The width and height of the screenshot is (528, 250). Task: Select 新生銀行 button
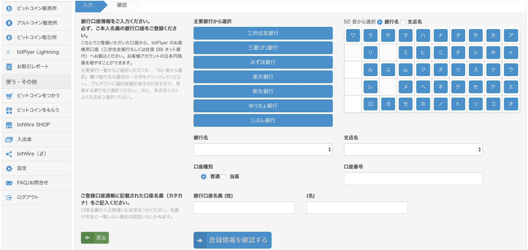click(263, 91)
